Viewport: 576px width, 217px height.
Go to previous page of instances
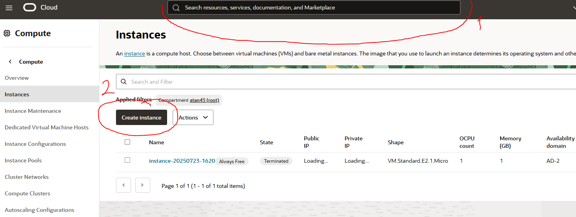point(123,185)
